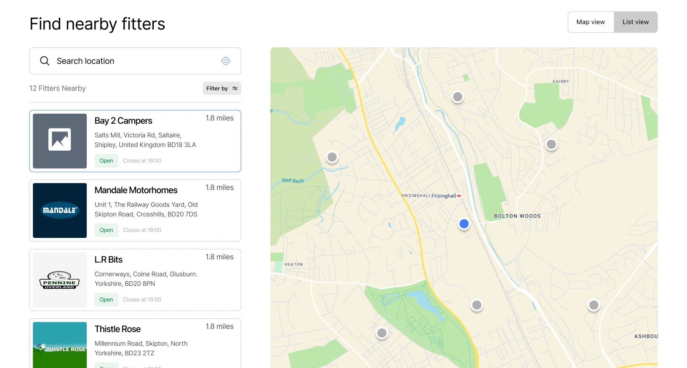Click the Mandale logo thumbnail
Image resolution: width=687 pixels, height=368 pixels.
pos(59,211)
